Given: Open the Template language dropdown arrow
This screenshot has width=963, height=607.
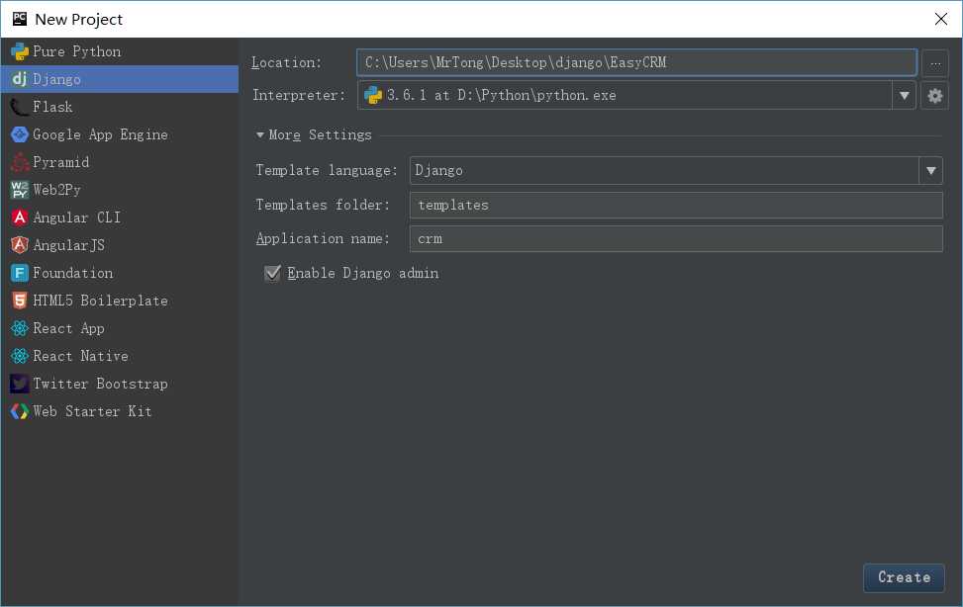Looking at the screenshot, I should 931,171.
